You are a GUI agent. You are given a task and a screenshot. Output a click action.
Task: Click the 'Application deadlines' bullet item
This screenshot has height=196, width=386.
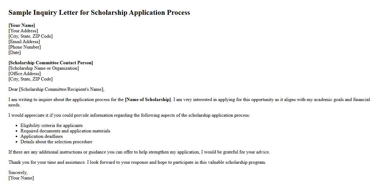coord(42,136)
